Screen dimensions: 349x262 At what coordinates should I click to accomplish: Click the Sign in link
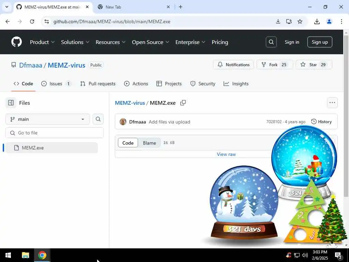[x=292, y=42]
